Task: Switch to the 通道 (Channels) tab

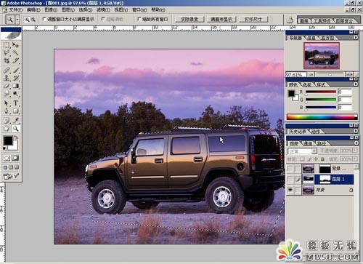Action: (308, 143)
